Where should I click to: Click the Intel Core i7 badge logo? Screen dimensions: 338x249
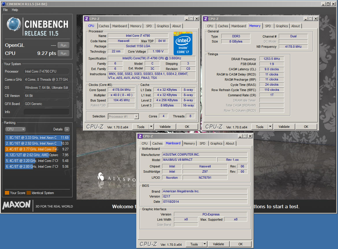183,44
